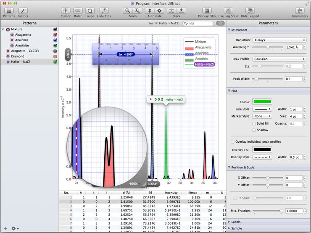Image resolution: width=311 pixels, height=233 pixels.
Task: Toggle the Anorthite green checkbox
Action: pos(55,45)
